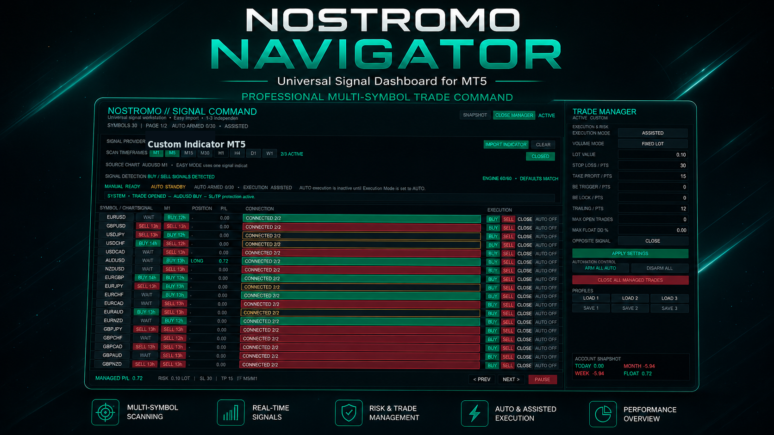The width and height of the screenshot is (774, 435).
Task: Change Volume Mode FIXED LOT selector
Action: tap(653, 144)
